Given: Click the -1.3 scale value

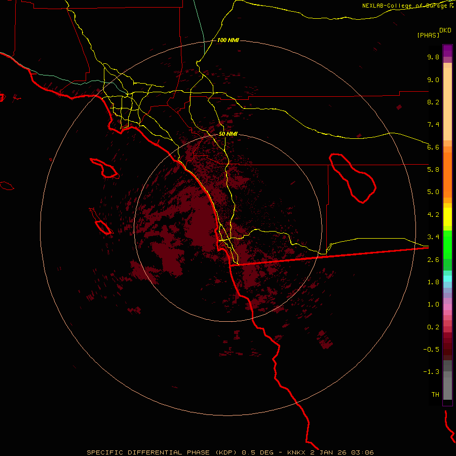Looking at the screenshot, I should coord(431,372).
